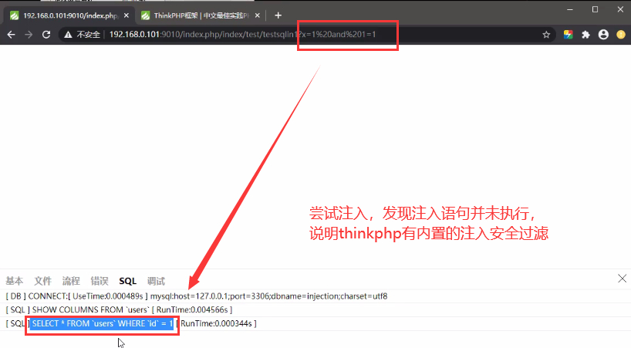Click the browser back arrow
Screen dimensions: 631x348
(11, 35)
